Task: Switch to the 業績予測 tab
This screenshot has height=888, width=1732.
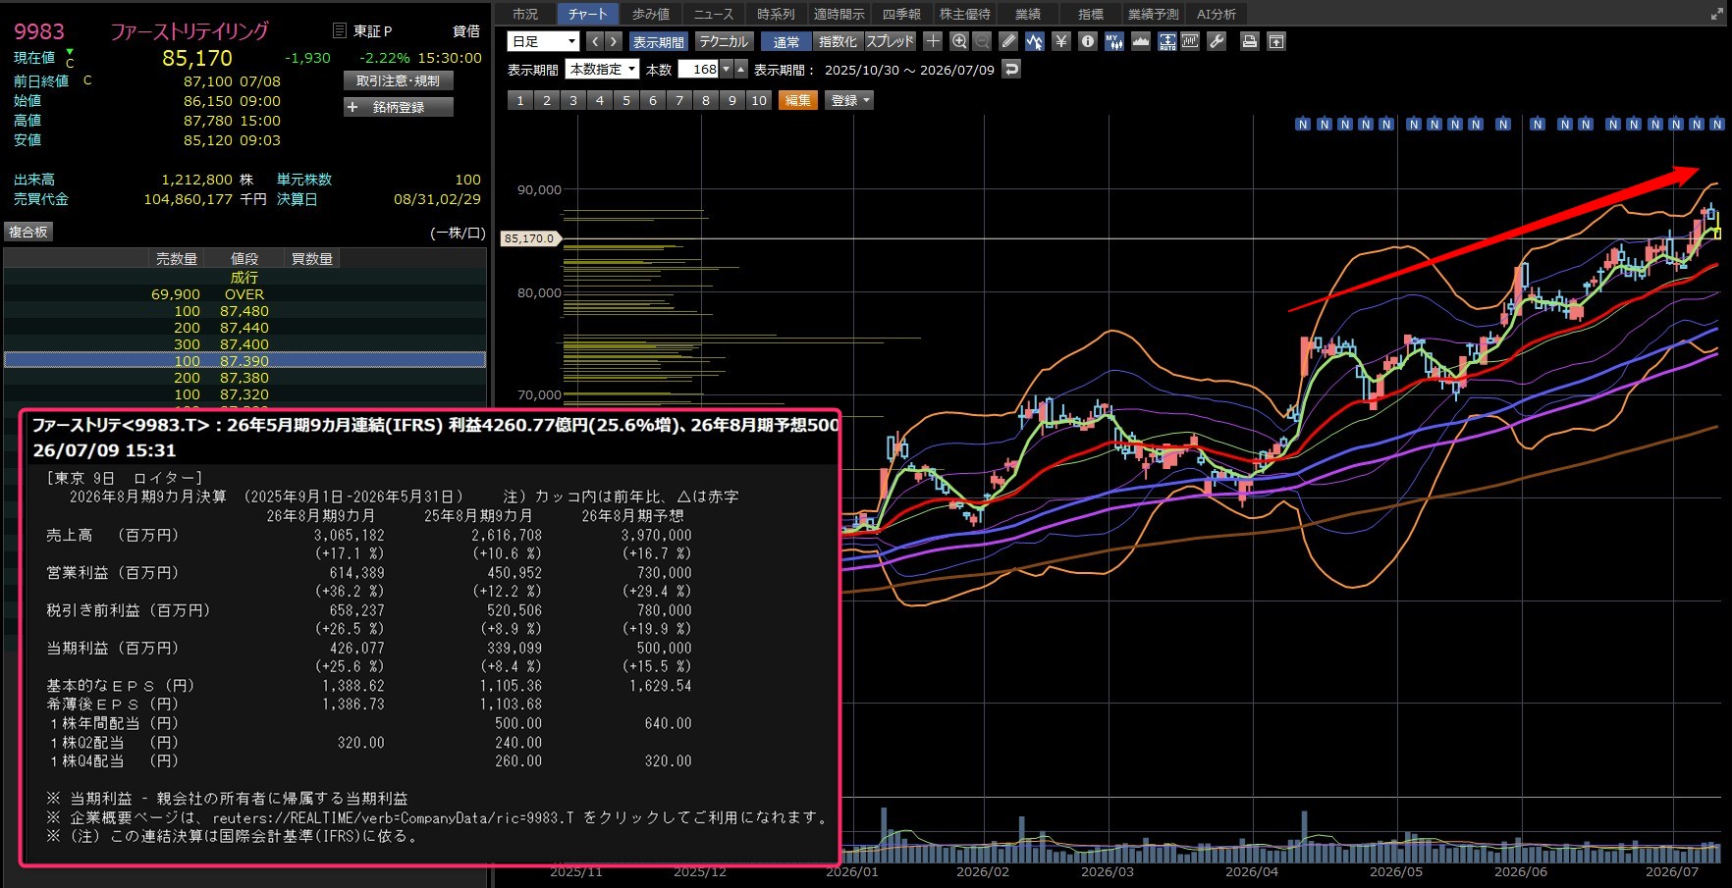Action: (1154, 14)
